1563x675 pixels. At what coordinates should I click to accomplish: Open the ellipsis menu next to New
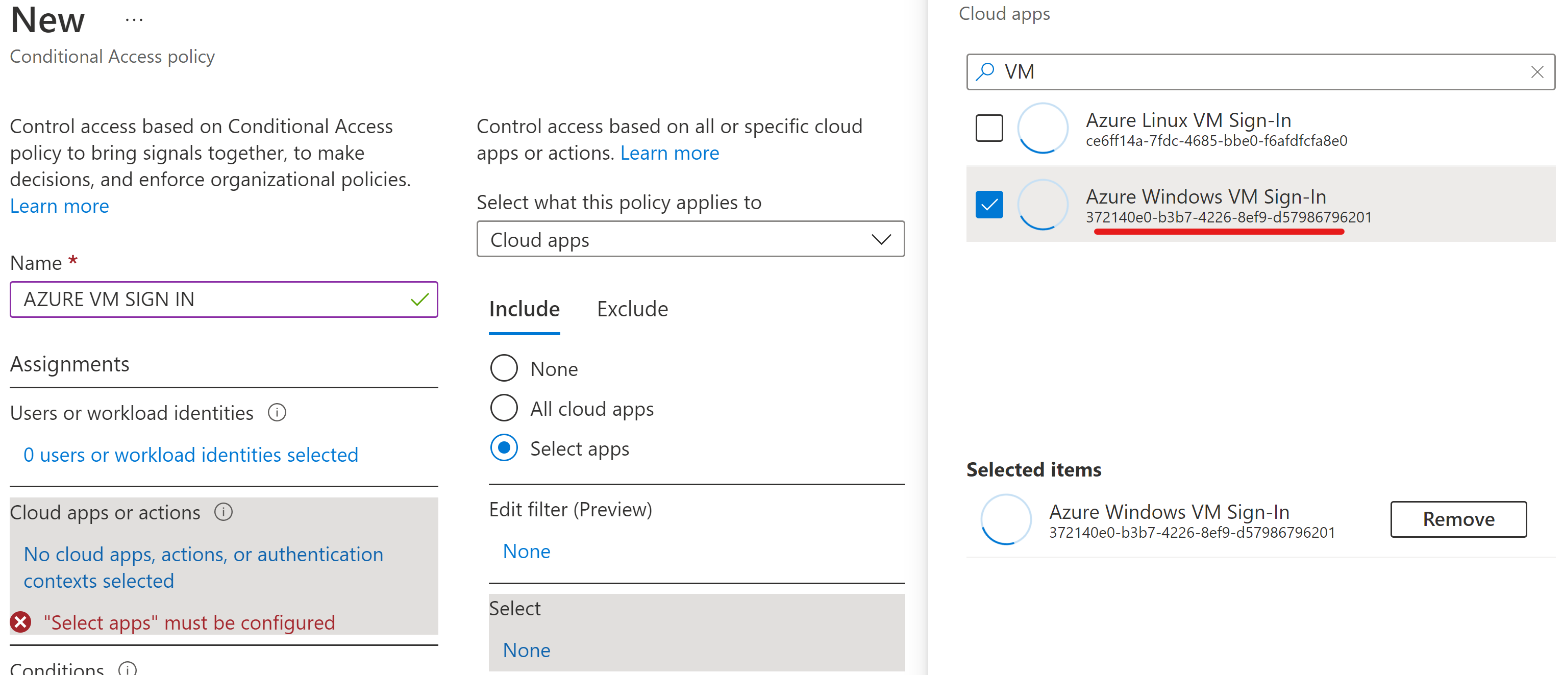(x=134, y=20)
